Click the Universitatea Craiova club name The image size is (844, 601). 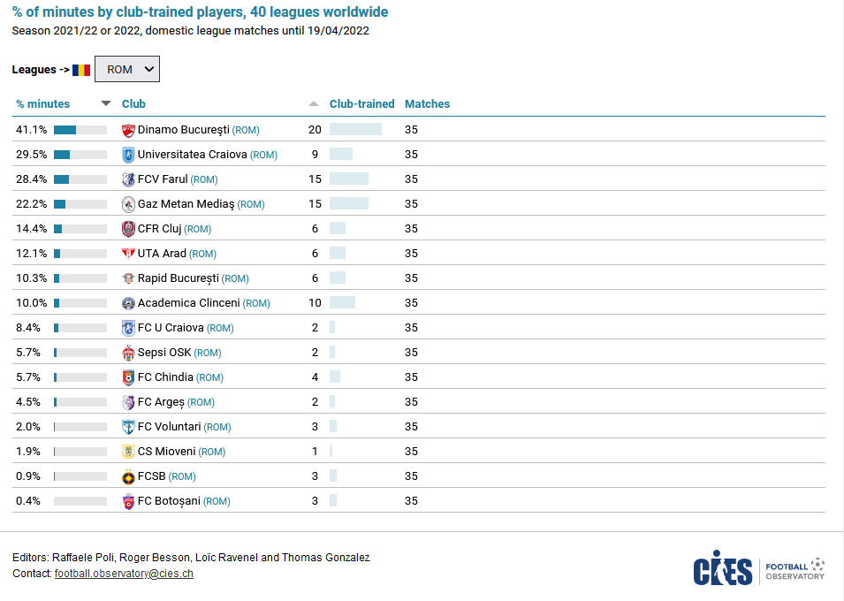[192, 155]
